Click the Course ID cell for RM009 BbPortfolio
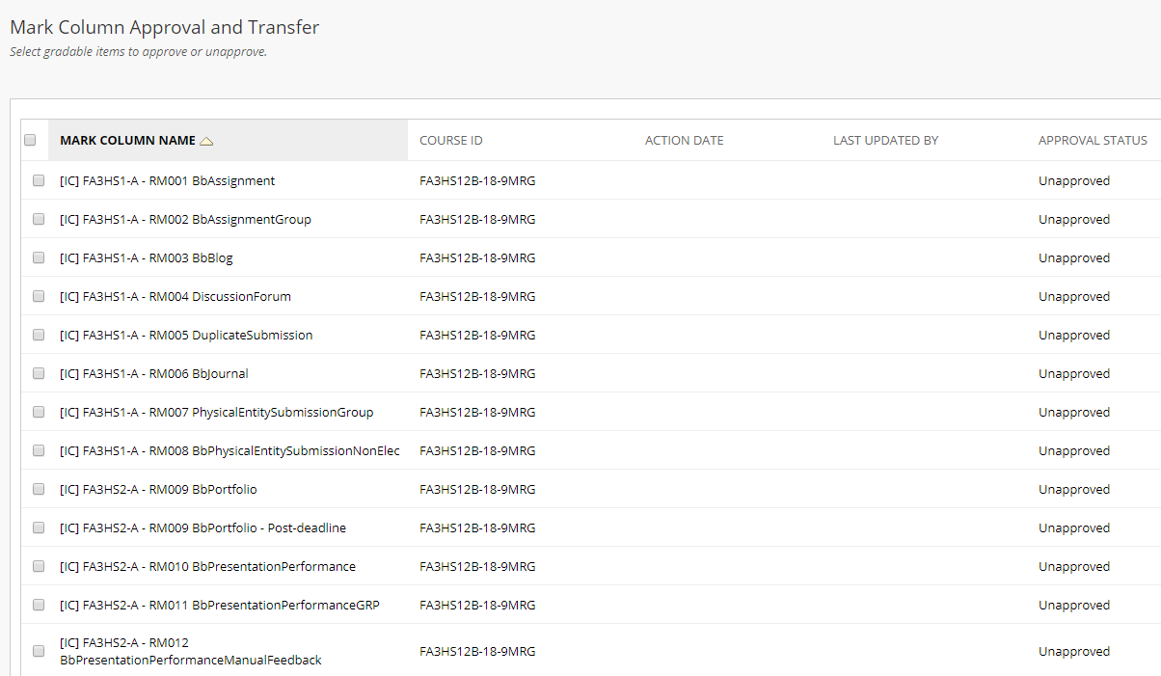 coord(477,490)
